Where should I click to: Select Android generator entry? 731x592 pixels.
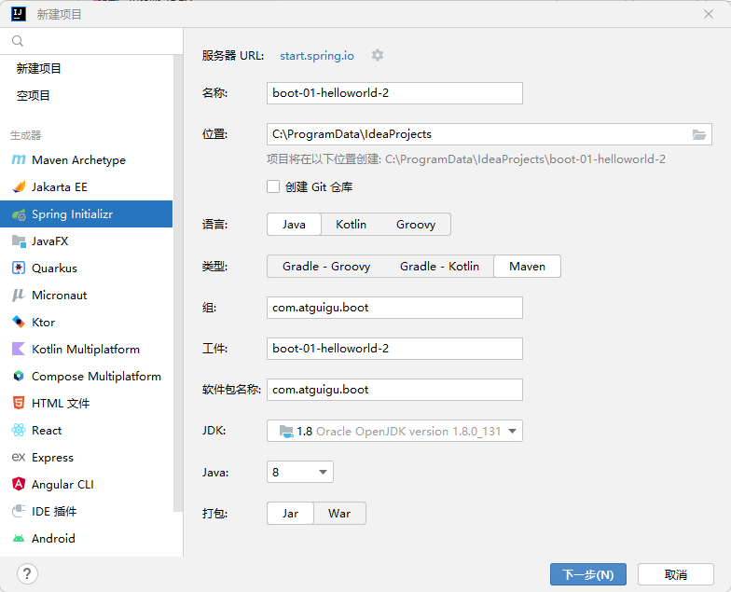[86, 539]
